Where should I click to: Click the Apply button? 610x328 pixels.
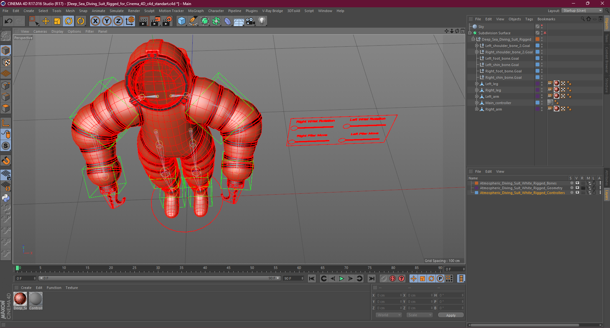pos(451,315)
